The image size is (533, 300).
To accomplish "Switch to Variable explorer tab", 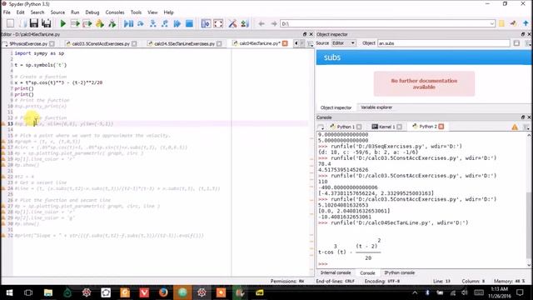I will coord(376,107).
